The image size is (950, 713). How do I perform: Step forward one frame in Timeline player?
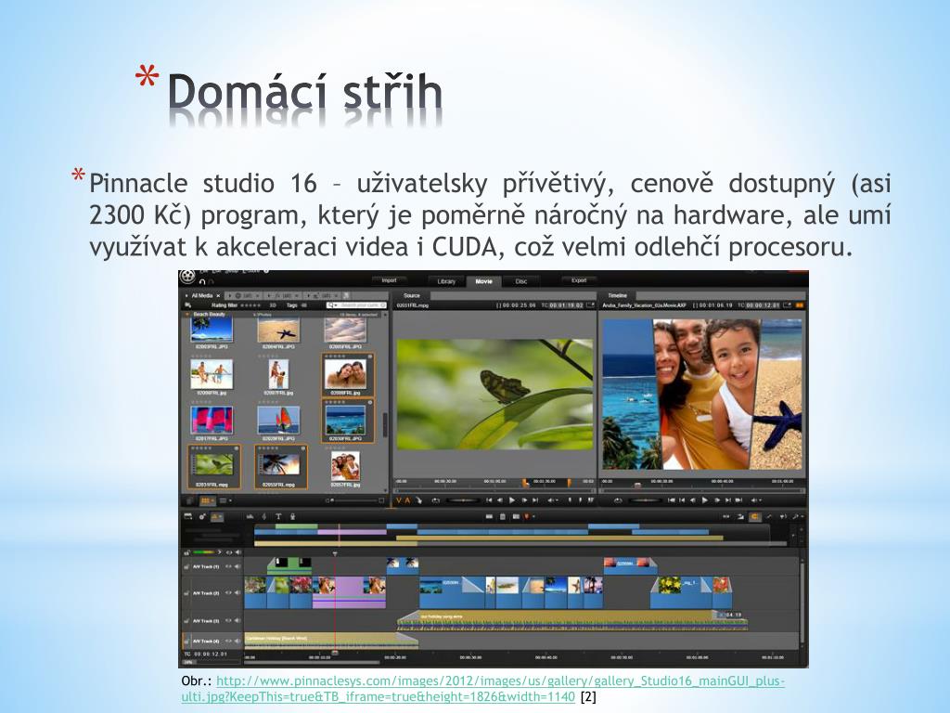[717, 500]
